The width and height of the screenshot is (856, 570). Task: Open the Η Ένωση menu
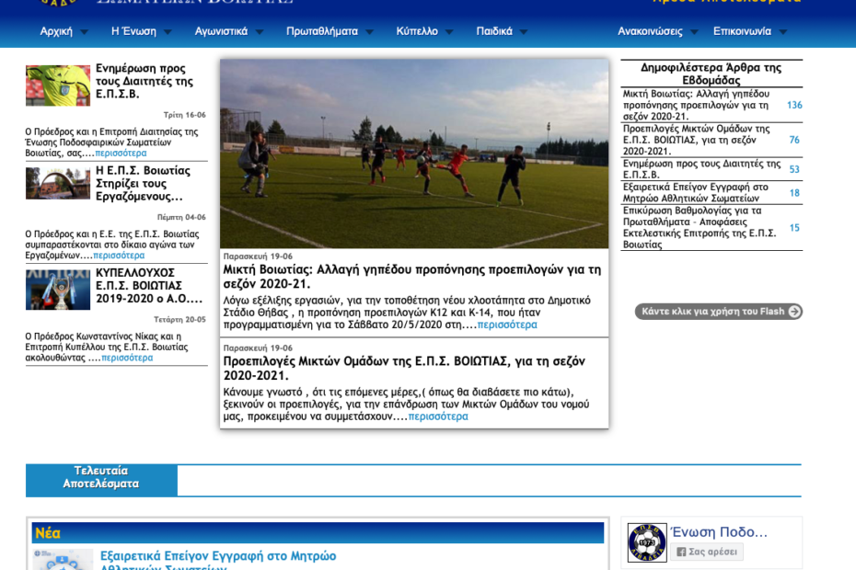(133, 31)
